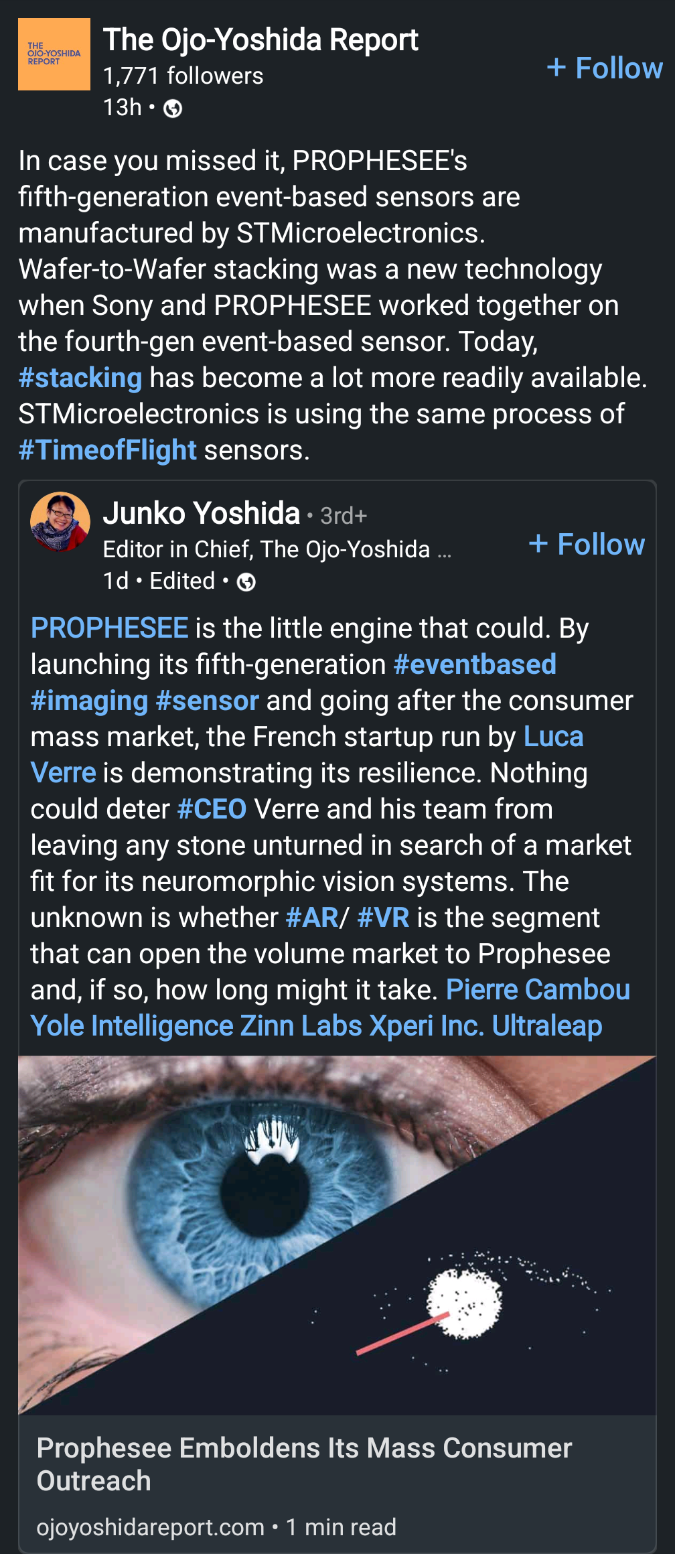The image size is (675, 1554).
Task: Open the Ultraleap company mention
Action: coord(547,1026)
